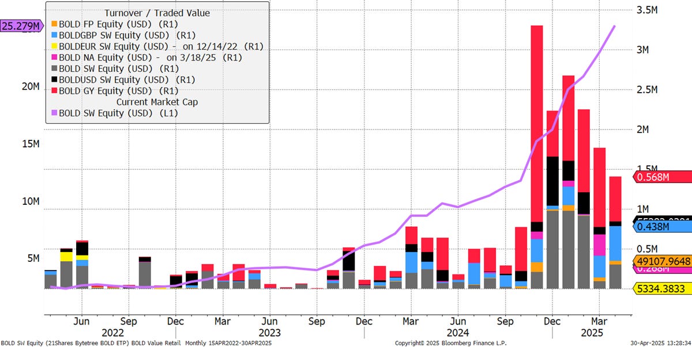This screenshot has width=692, height=347.
Task: Click the yellow 5334.3833 value tag
Action: [x=662, y=288]
